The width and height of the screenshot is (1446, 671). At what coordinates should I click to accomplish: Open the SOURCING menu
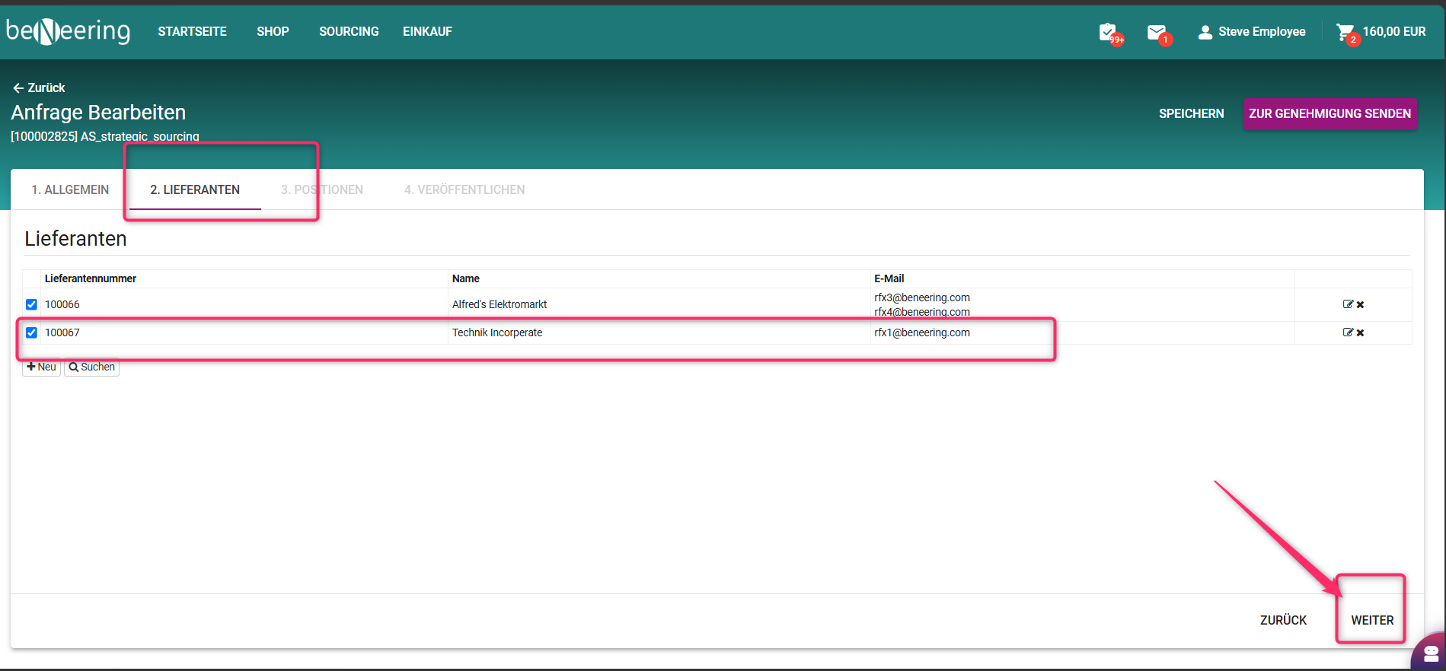tap(349, 31)
